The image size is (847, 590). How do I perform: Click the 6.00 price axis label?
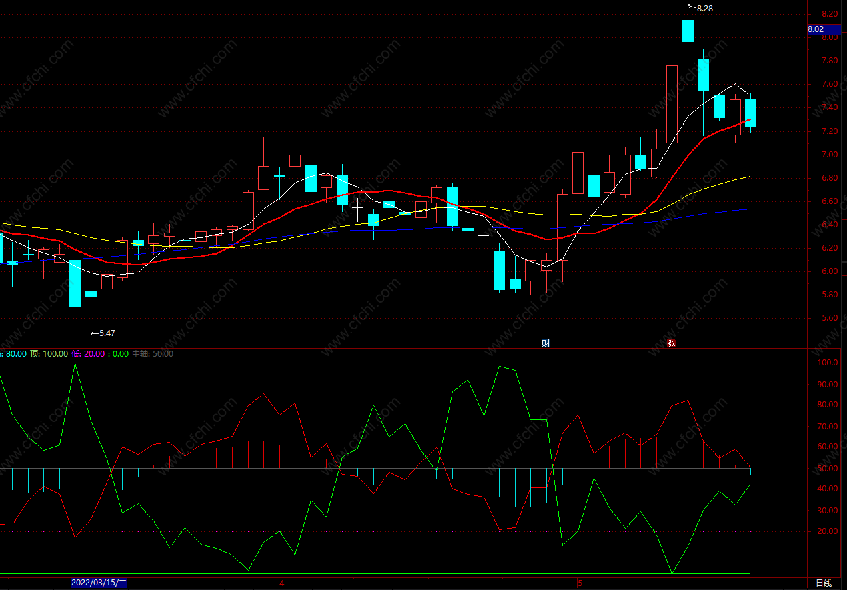coord(830,271)
